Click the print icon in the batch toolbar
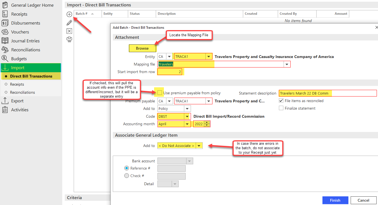This screenshot has height=205, width=378. 69,39
